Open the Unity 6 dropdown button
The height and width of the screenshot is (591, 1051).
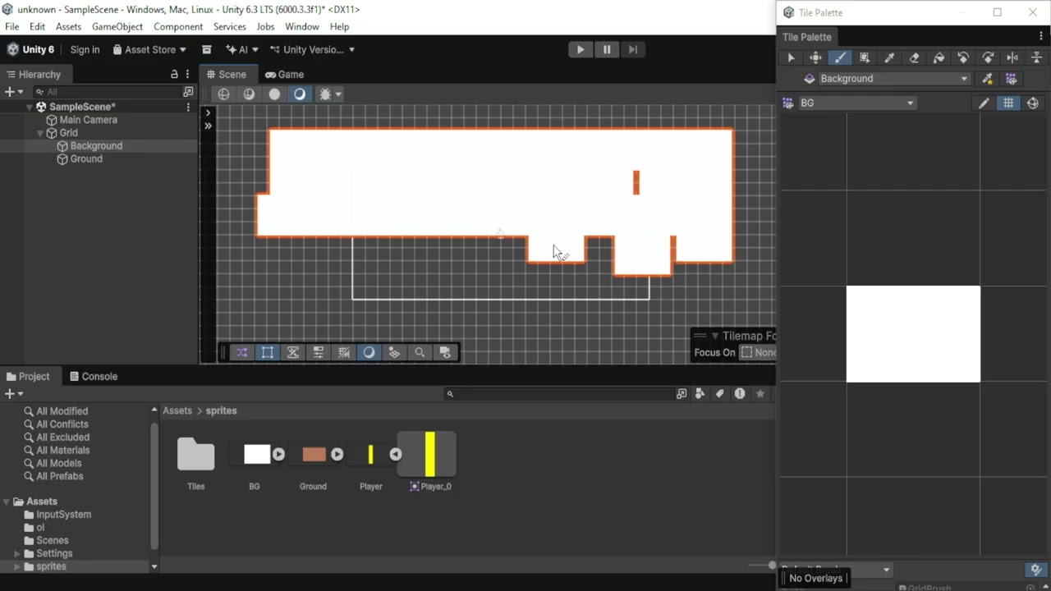pyautogui.click(x=31, y=49)
